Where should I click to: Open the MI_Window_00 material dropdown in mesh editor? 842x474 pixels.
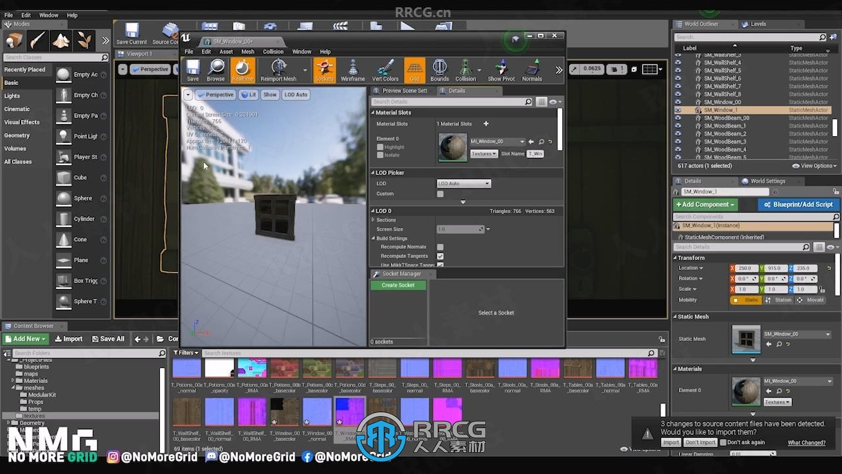497,142
